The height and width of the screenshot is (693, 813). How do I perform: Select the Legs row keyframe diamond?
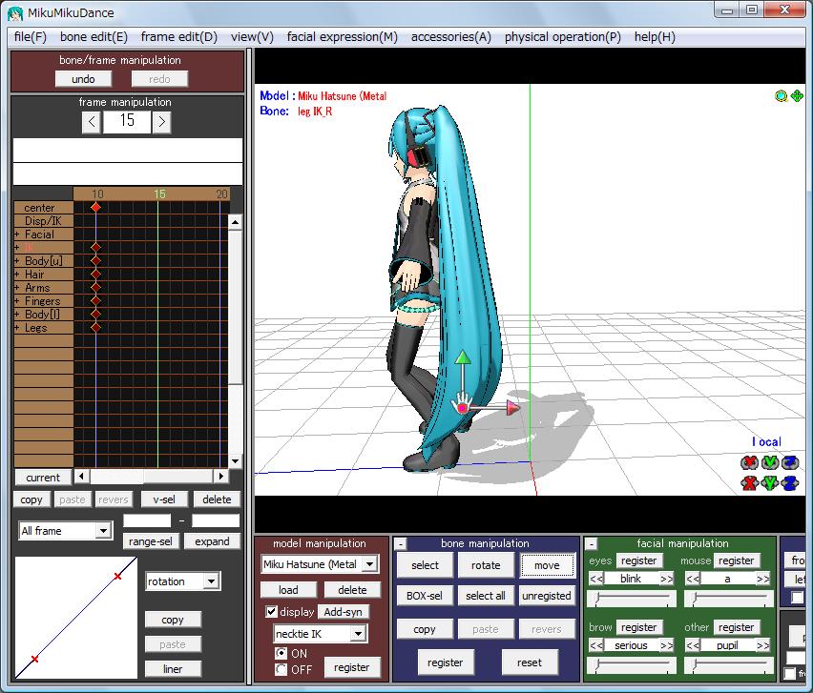click(95, 327)
